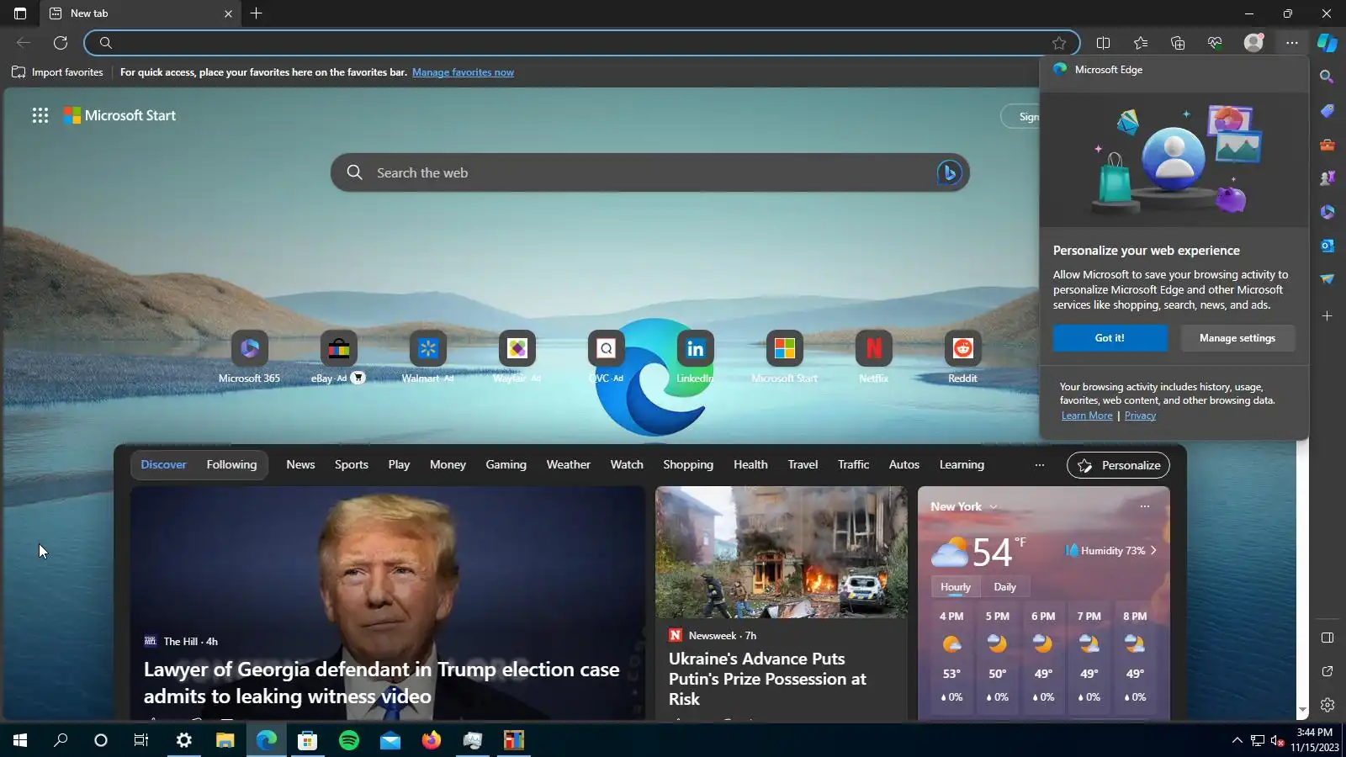Open the profile avatar menu
The height and width of the screenshot is (757, 1346).
pyautogui.click(x=1253, y=43)
